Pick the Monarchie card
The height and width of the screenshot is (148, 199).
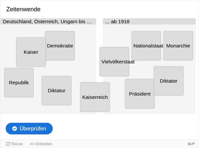click(178, 46)
